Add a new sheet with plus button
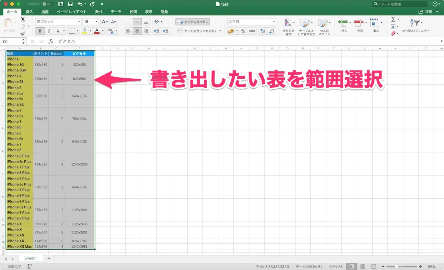This screenshot has width=444, height=270. point(49,259)
